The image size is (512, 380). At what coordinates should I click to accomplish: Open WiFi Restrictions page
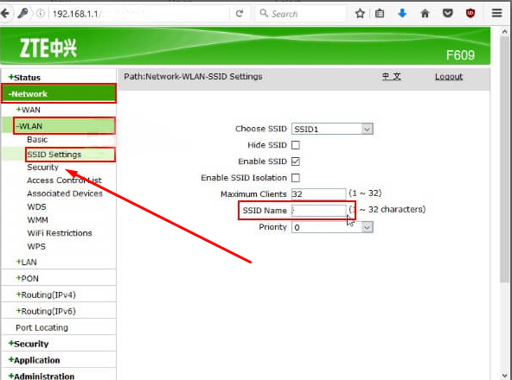click(60, 233)
